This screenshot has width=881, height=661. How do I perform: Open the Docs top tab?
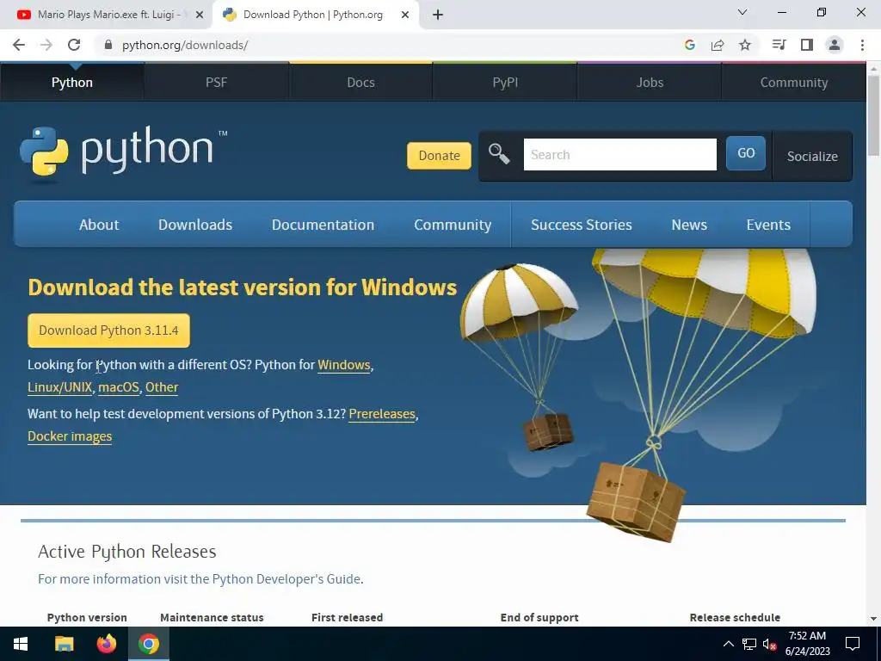click(360, 83)
